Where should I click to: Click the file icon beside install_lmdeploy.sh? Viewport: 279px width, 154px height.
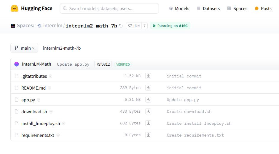(17, 123)
